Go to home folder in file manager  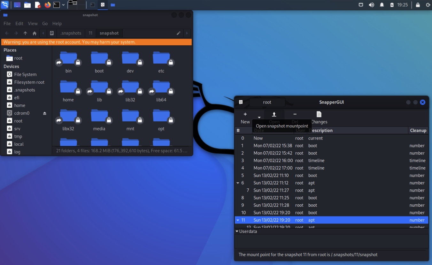(35, 33)
